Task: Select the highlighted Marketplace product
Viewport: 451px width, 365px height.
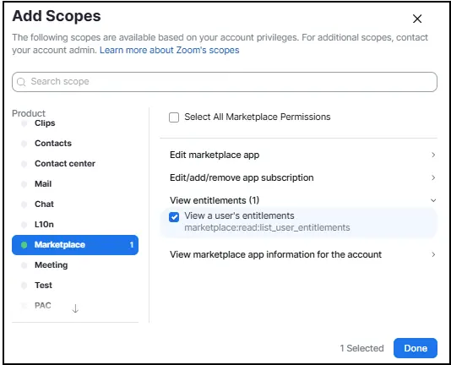Action: pyautogui.click(x=75, y=245)
